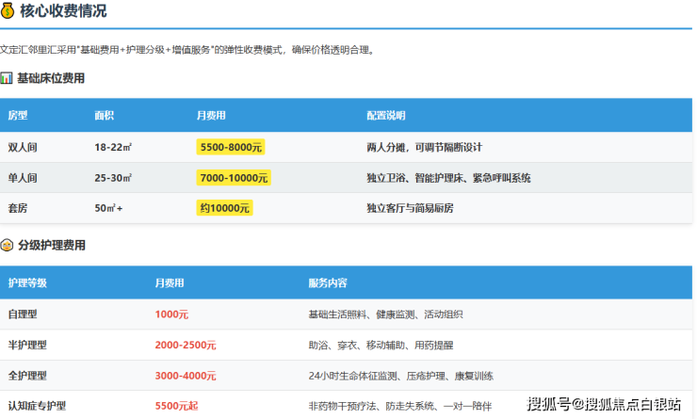Click the red 2000-2500元 semi-care fee
The width and height of the screenshot is (697, 419).
(x=186, y=346)
